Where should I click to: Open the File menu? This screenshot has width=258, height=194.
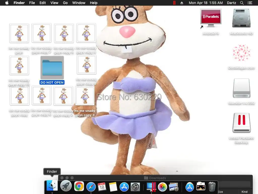pyautogui.click(x=32, y=3)
